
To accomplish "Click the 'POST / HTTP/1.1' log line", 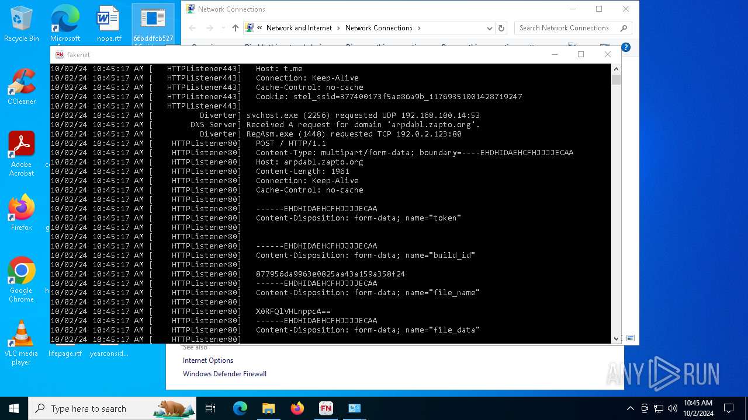I will tap(290, 143).
